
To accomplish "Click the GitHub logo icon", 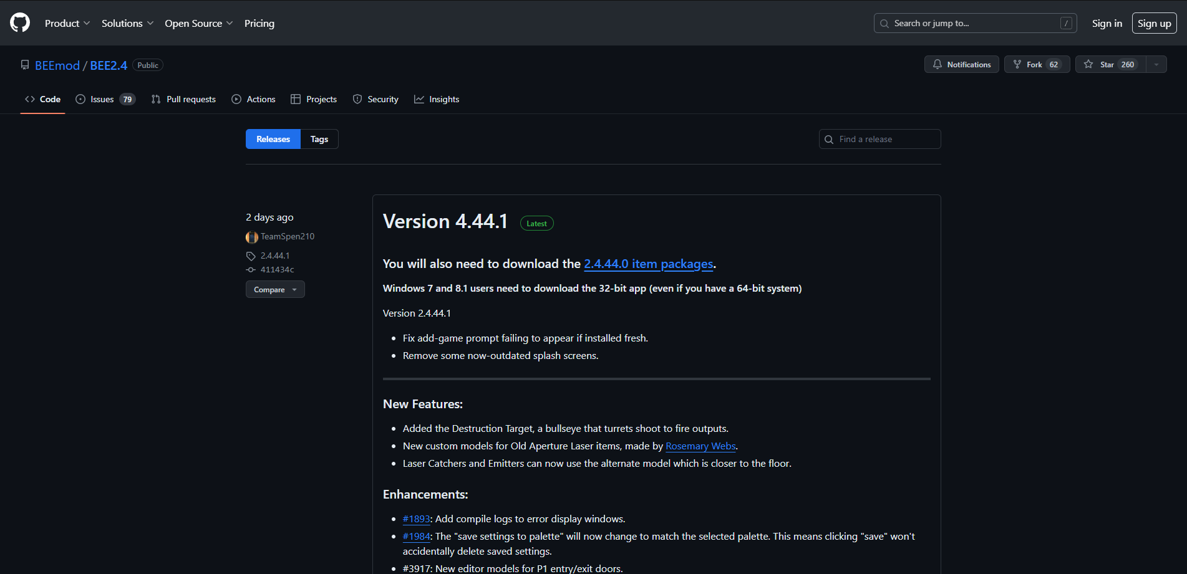I will coord(20,23).
